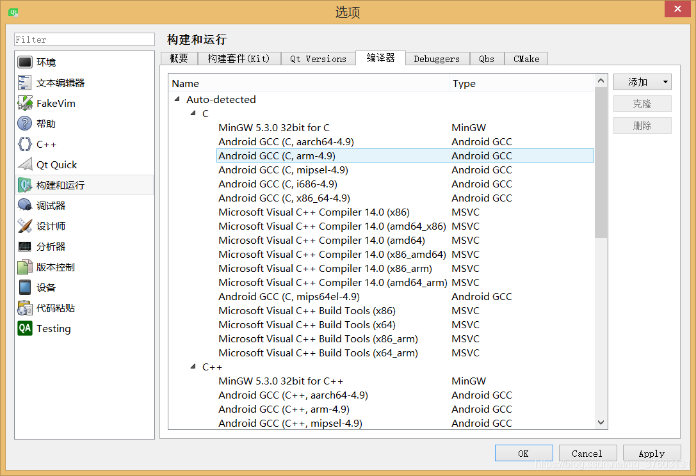This screenshot has height=476, width=696.
Task: Select the C++ braces category icon
Action: pyautogui.click(x=25, y=144)
